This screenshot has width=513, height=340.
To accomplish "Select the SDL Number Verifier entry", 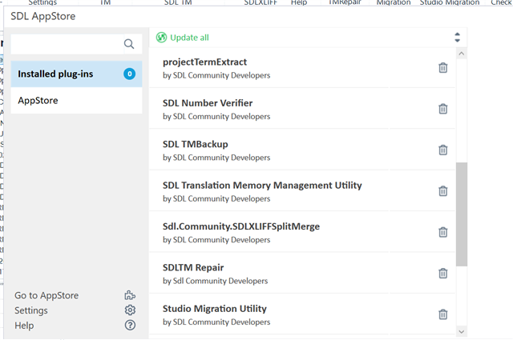I will pos(302,109).
